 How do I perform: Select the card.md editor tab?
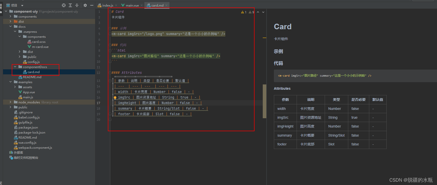[157, 5]
